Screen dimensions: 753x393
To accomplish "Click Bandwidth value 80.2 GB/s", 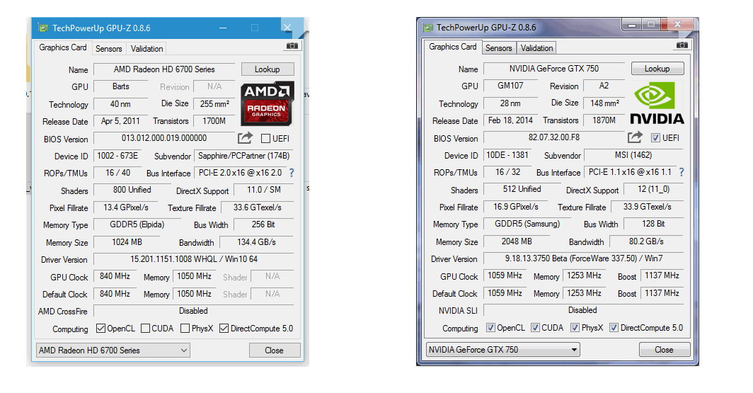I will (x=646, y=241).
